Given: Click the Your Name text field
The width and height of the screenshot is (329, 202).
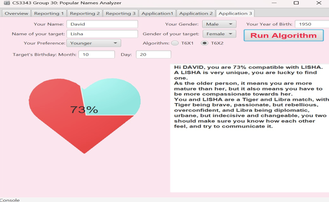Looking at the screenshot, I should pyautogui.click(x=102, y=24).
